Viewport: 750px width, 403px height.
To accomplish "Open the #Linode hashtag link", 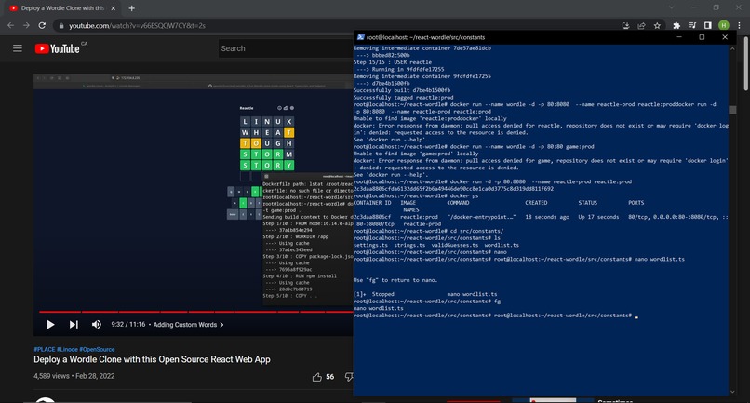I will 67,349.
